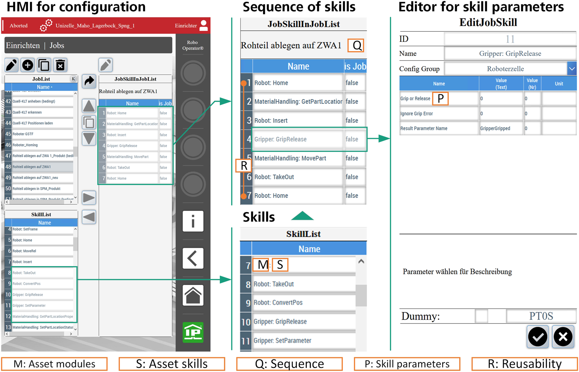This screenshot has height=372, width=579.
Task: Move skill up with up arrow
Action: (x=89, y=106)
